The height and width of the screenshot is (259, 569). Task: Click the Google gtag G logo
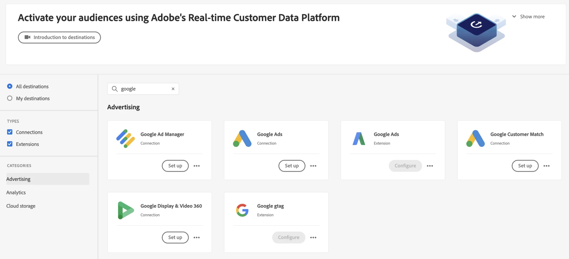[242, 210]
